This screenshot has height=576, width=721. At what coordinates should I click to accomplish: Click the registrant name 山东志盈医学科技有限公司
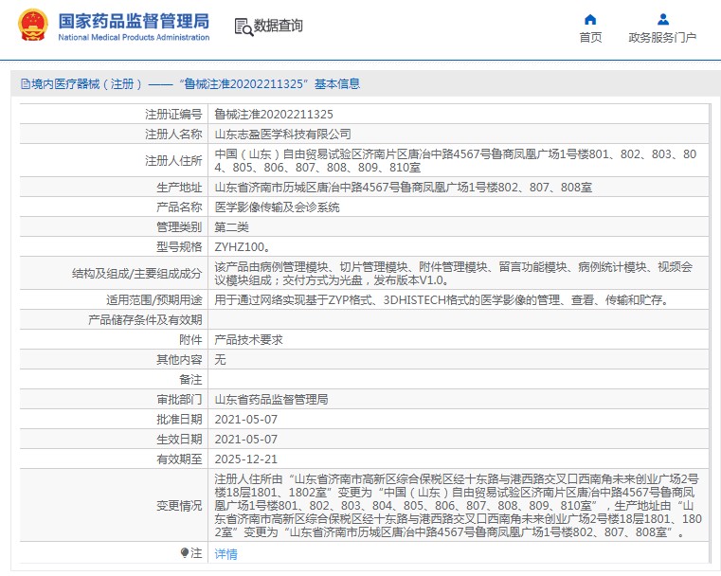[x=282, y=135]
